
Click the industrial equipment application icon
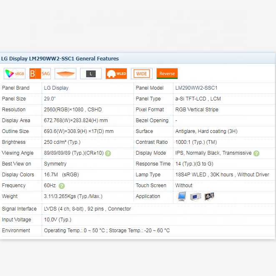pyautogui.click(x=196, y=197)
